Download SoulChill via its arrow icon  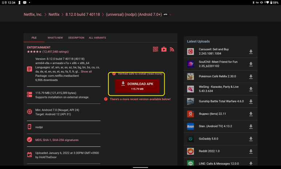tap(251, 64)
